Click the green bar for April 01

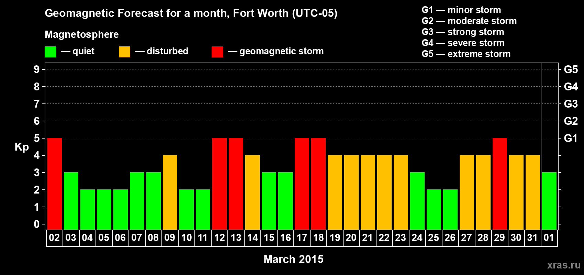pyautogui.click(x=549, y=201)
